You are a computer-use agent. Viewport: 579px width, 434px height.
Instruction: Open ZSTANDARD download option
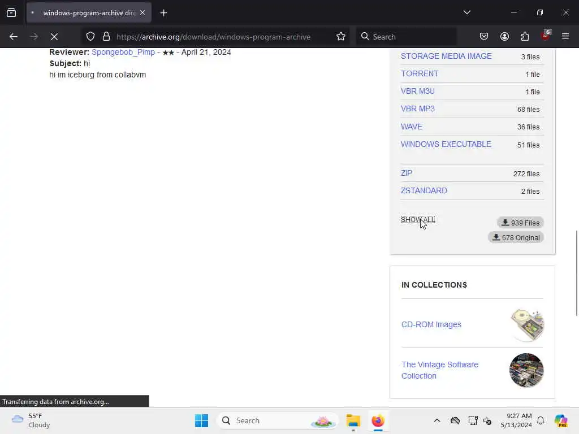point(424,191)
